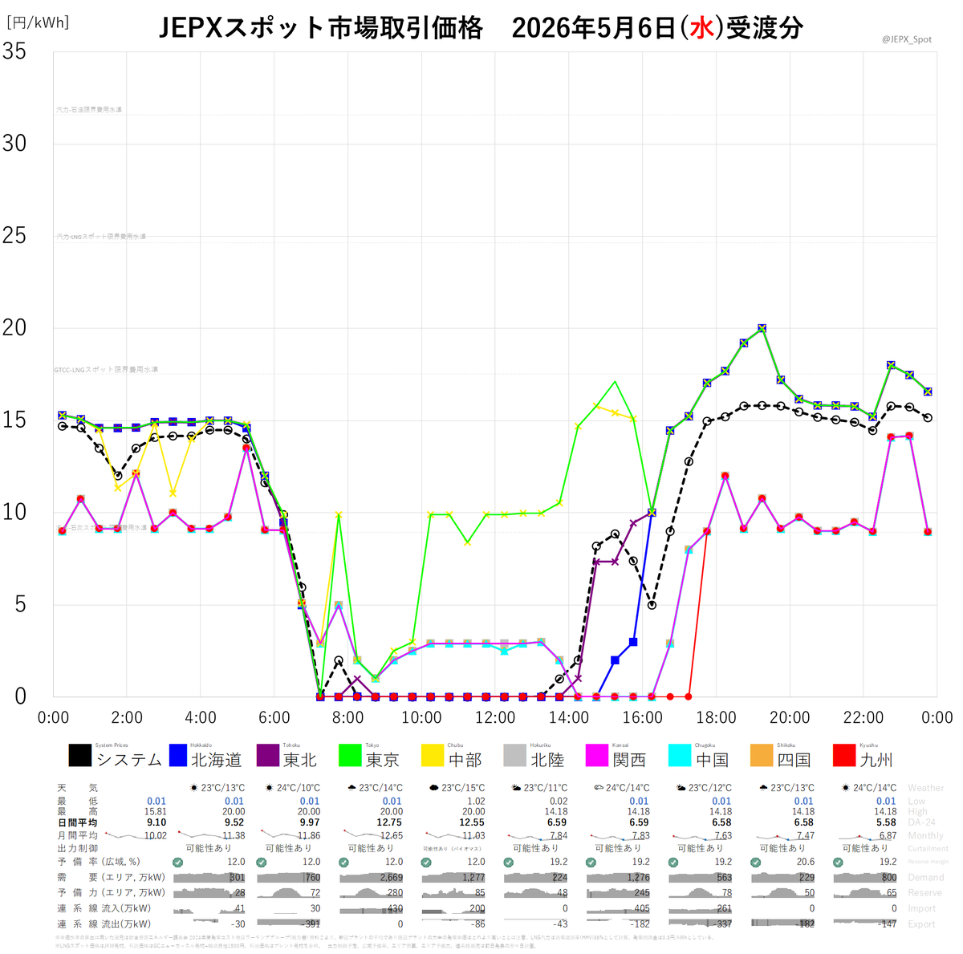
Task: Click the blue 北海道 legend swatch
Action: click(x=177, y=756)
